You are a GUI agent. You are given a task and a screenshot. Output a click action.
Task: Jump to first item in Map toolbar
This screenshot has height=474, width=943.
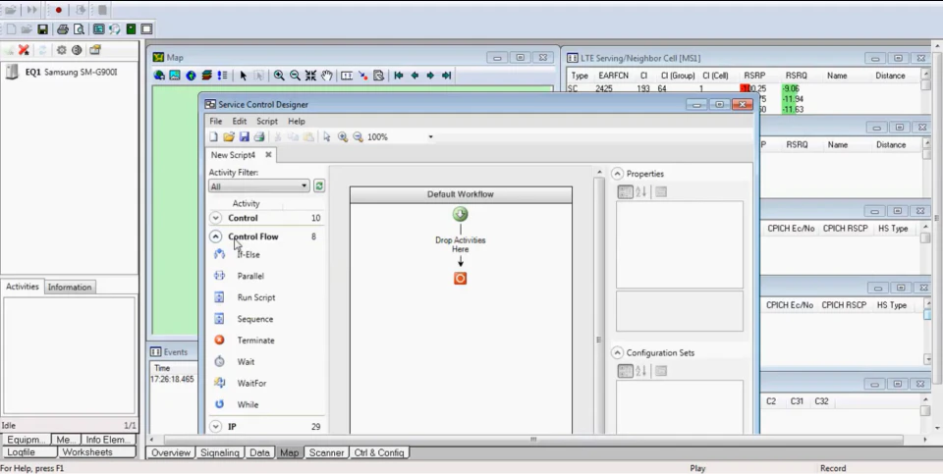(398, 76)
